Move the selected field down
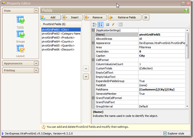193x138 pixels. (86, 77)
